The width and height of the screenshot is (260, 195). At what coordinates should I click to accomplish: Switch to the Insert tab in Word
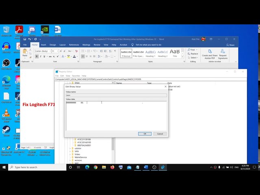(43, 45)
